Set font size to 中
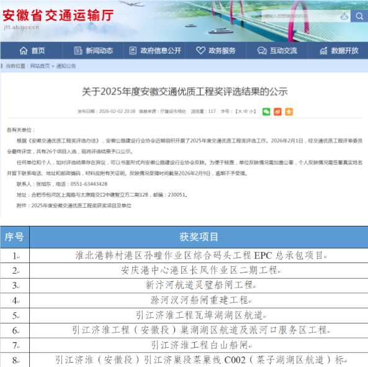368x367 pixels. 246,111
